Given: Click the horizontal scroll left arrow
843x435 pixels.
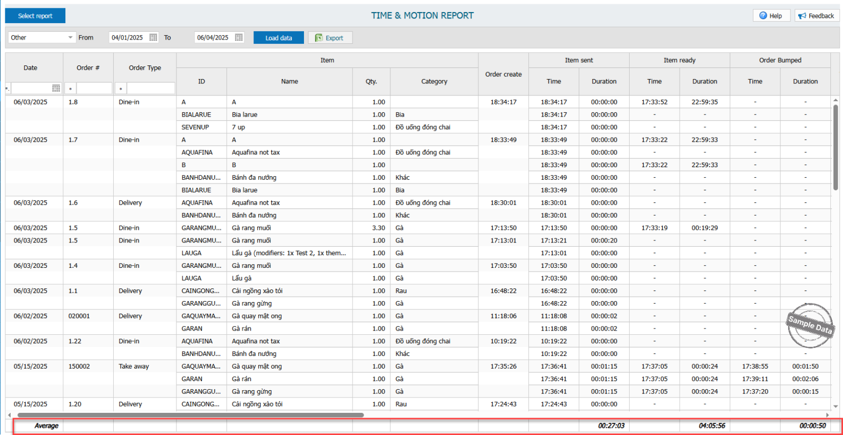Looking at the screenshot, I should [x=9, y=415].
